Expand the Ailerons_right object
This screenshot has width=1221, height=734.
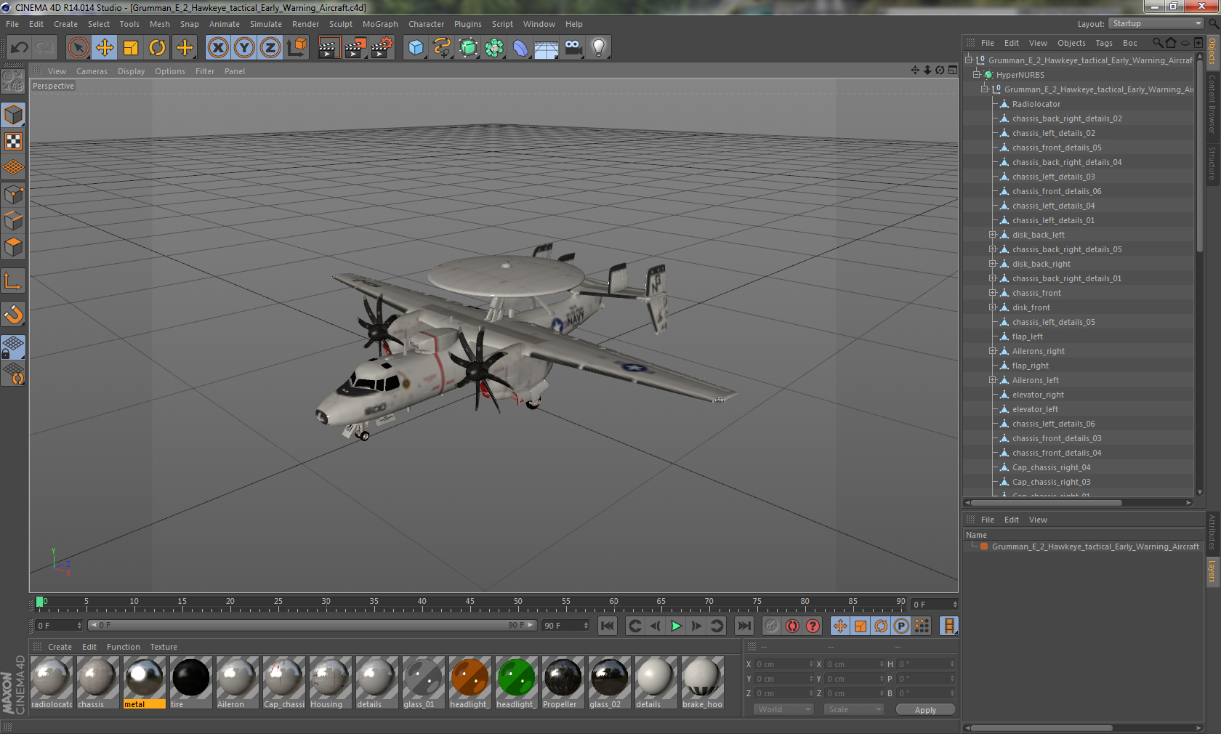(993, 351)
